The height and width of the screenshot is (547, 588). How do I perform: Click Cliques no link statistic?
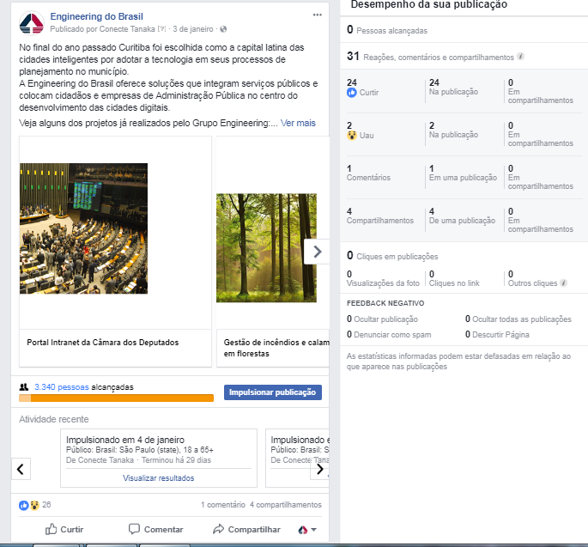[x=454, y=279]
